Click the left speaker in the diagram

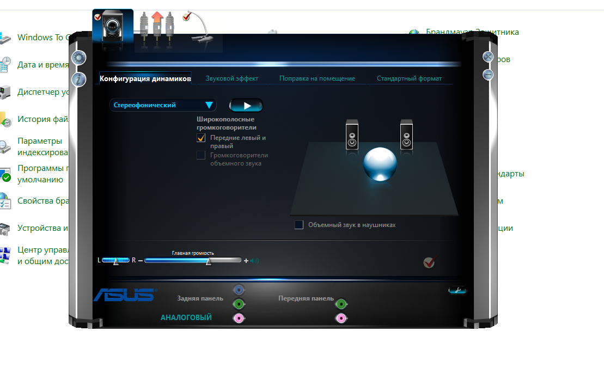pyautogui.click(x=352, y=134)
